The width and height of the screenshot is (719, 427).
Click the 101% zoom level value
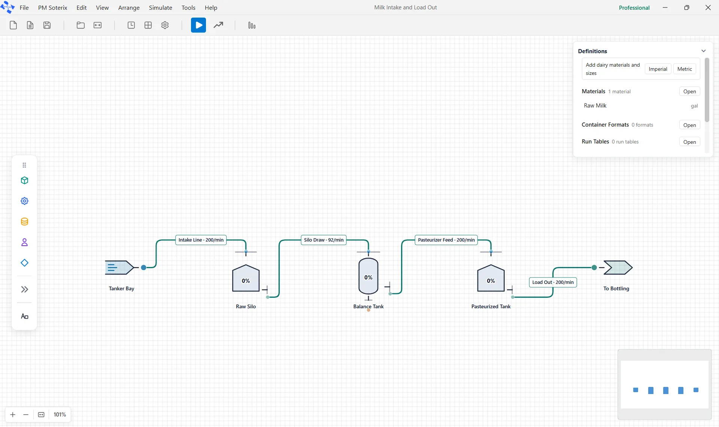click(x=60, y=415)
